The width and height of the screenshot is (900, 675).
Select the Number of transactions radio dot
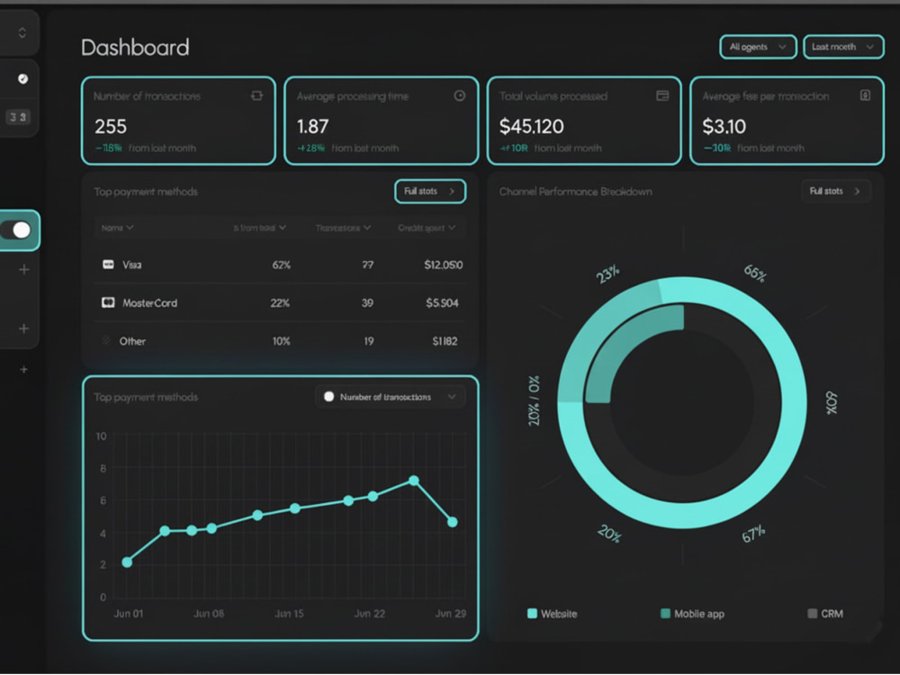[x=328, y=397]
